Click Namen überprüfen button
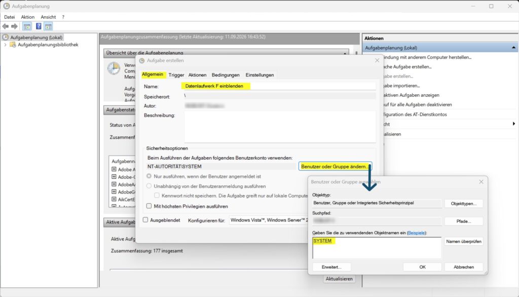The image size is (519, 297). click(x=463, y=241)
